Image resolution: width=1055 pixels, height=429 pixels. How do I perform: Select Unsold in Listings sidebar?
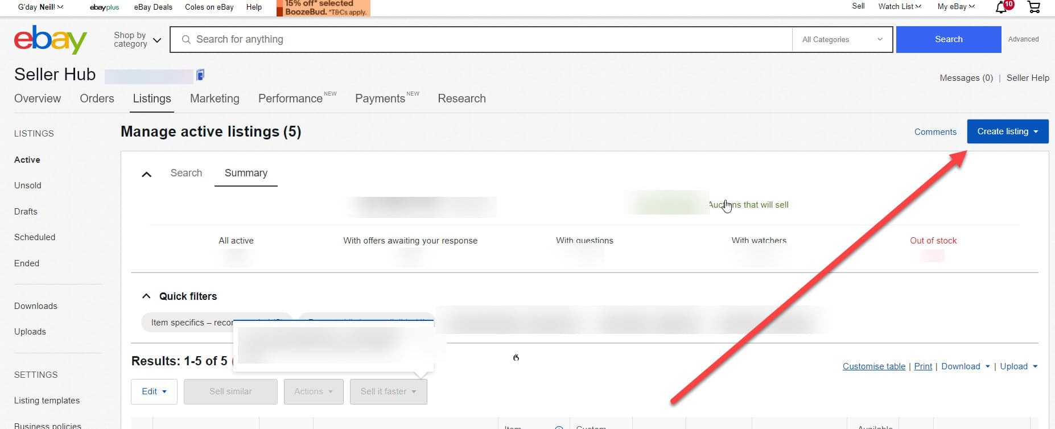click(28, 185)
